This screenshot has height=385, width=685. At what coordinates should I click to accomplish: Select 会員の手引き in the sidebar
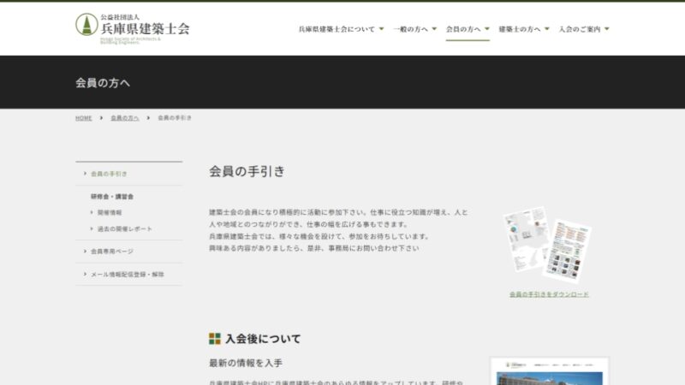pyautogui.click(x=109, y=174)
